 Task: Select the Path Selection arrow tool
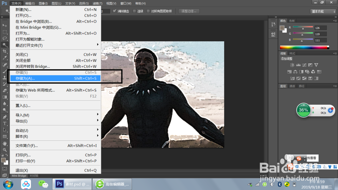[x=4, y=130]
